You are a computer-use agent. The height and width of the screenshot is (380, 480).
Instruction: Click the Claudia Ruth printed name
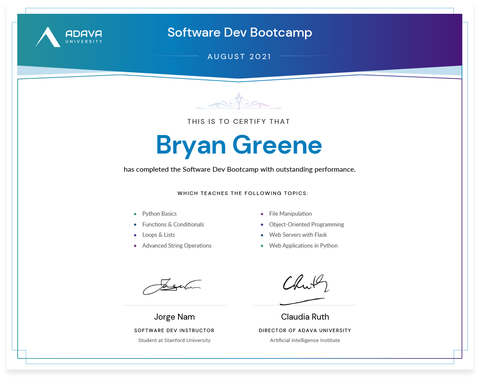(305, 317)
